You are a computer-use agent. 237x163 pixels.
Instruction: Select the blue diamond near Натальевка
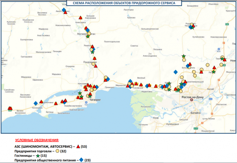(x=36, y=103)
